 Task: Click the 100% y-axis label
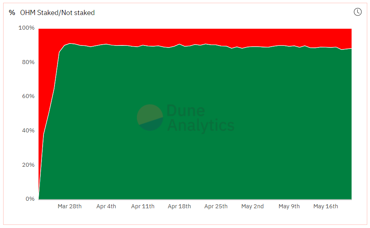[x=26, y=28]
